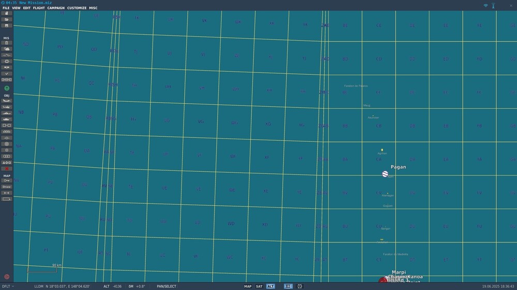This screenshot has height=290, width=517.
Task: Click the Marpi label on map
Action: [399, 272]
